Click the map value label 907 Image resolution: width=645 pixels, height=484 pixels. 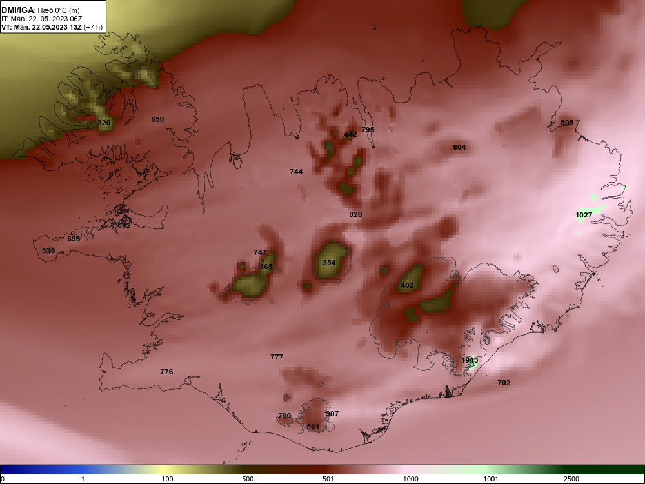tap(332, 414)
